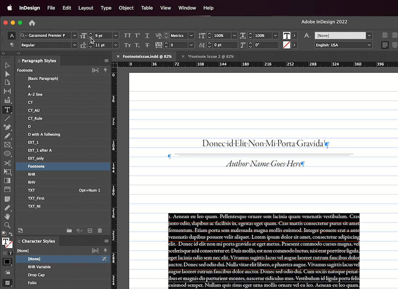Click the stroke none swatch in control bar

[x=287, y=45]
